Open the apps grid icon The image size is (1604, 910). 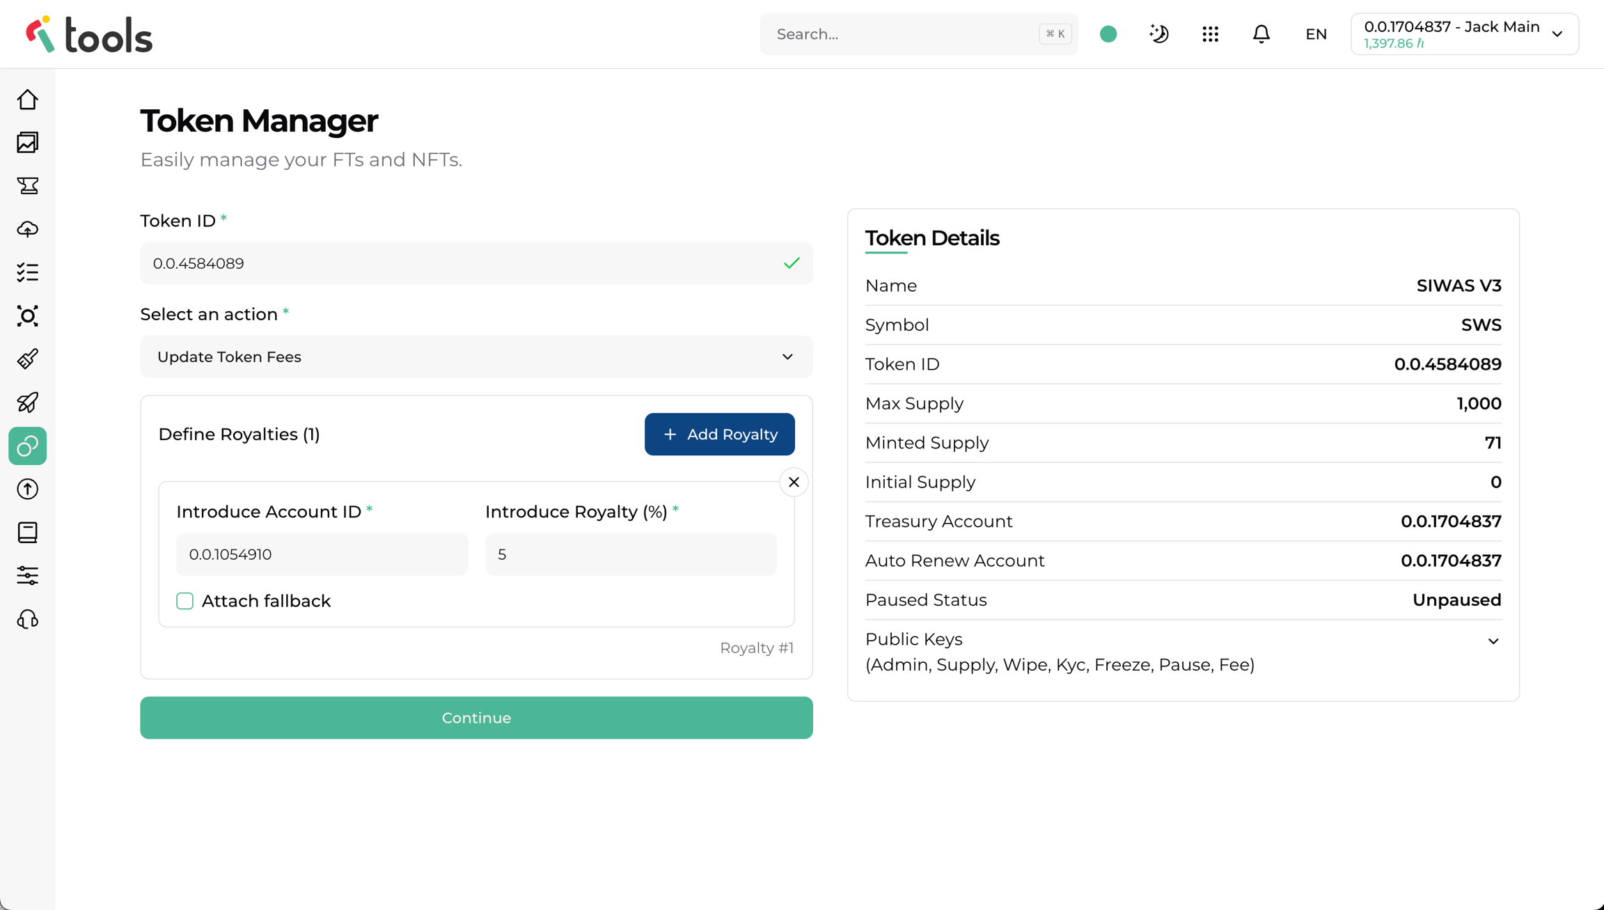click(x=1210, y=34)
